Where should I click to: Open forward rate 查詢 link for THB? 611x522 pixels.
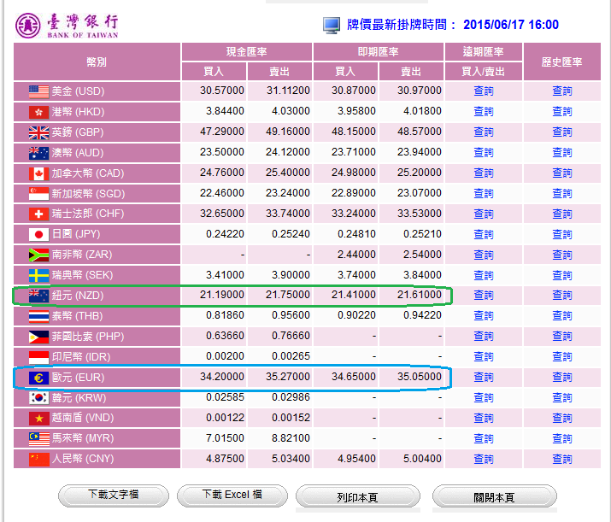click(483, 316)
